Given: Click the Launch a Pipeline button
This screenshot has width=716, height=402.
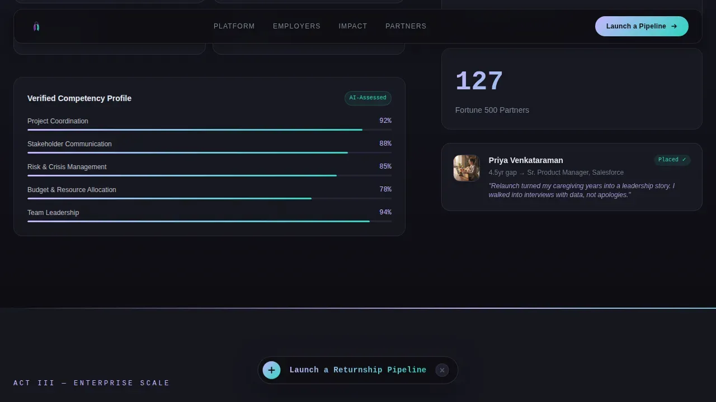Looking at the screenshot, I should (x=642, y=26).
